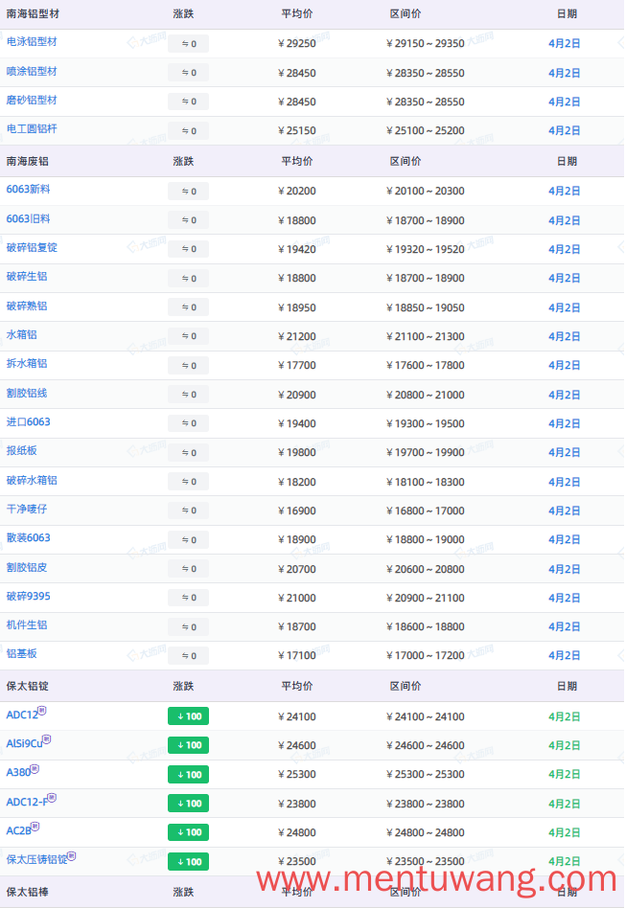Select average price ¥23800
This screenshot has height=908, width=626.
[x=297, y=804]
